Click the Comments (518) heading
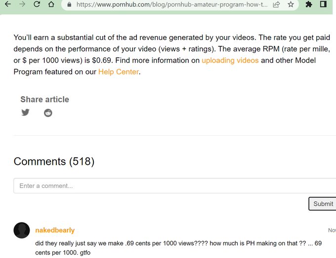The image size is (336, 258). (54, 161)
